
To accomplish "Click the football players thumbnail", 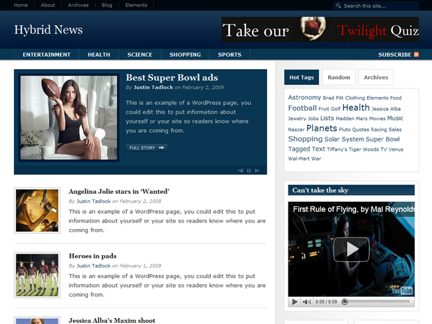I will click(37, 275).
